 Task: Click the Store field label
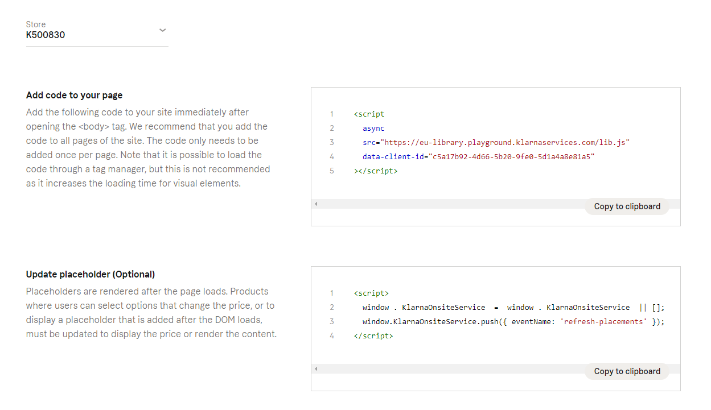[x=36, y=24]
